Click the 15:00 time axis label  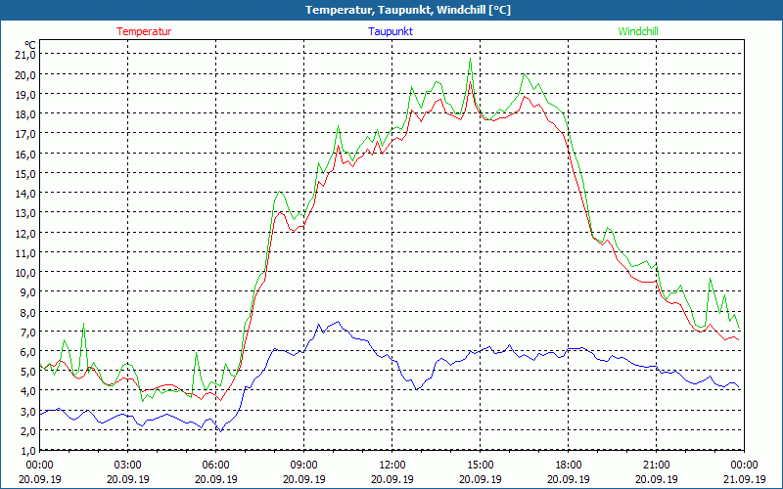481,466
